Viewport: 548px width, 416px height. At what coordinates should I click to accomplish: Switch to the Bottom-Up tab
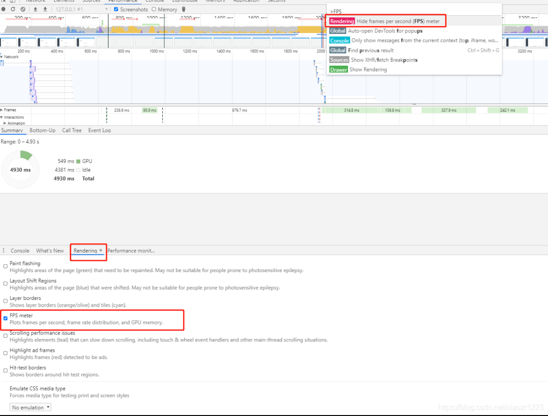tap(42, 130)
